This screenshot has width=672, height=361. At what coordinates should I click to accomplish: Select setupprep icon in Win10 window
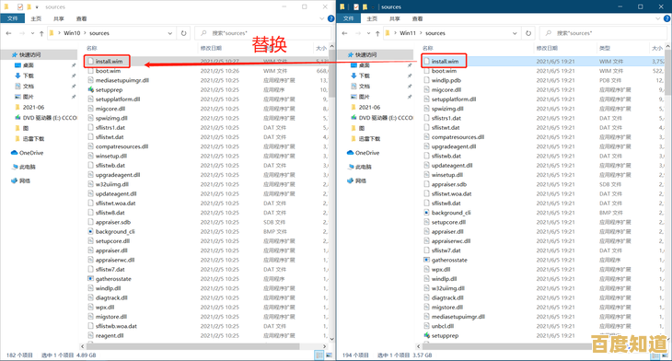91,89
